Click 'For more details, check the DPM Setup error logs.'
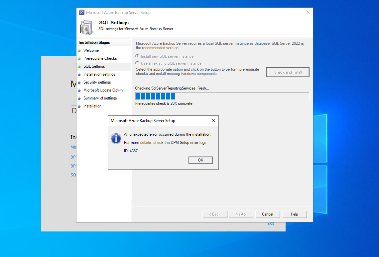The image size is (379, 257). click(x=166, y=143)
